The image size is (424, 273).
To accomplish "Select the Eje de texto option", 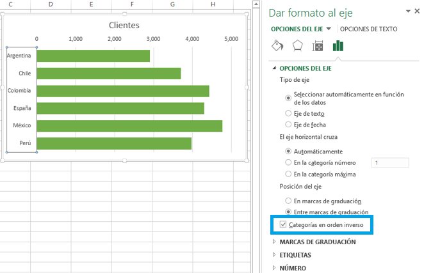I will (288, 113).
